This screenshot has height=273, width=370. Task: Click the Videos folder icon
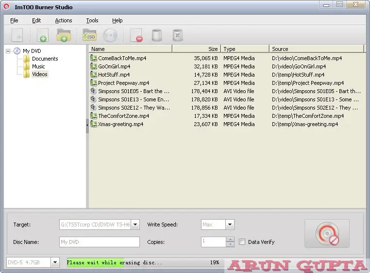click(26, 74)
